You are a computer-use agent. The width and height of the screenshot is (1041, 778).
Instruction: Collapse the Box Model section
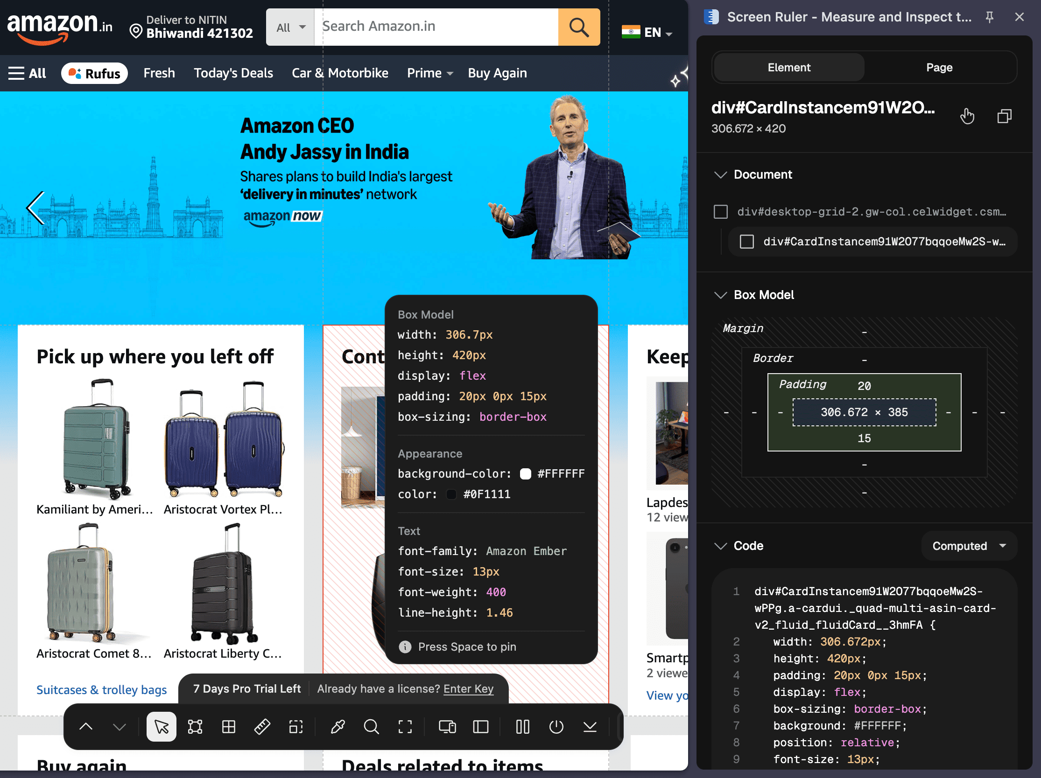[x=720, y=295]
